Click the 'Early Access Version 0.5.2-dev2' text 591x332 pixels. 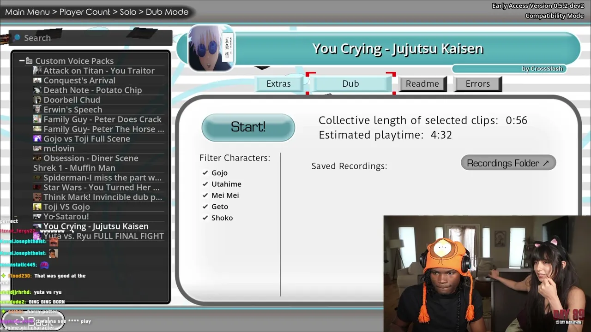click(x=538, y=6)
